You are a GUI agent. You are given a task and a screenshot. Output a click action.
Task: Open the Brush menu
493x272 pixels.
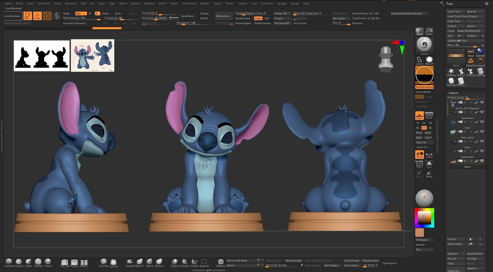20,3
